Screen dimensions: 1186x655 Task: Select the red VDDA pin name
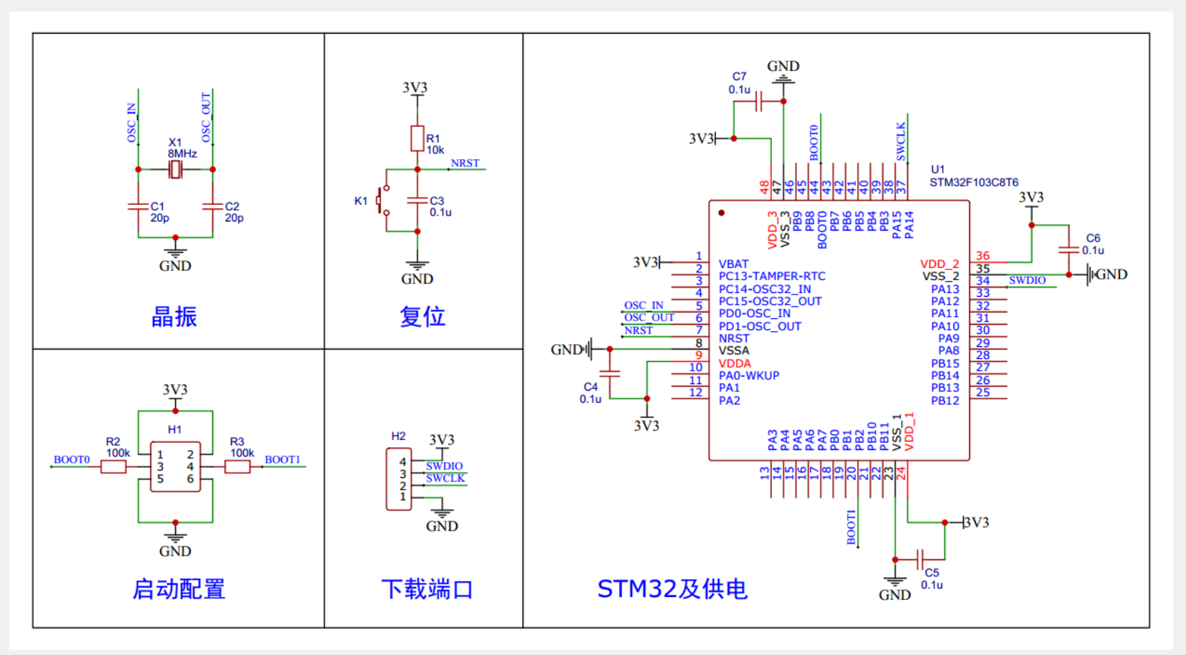[735, 364]
